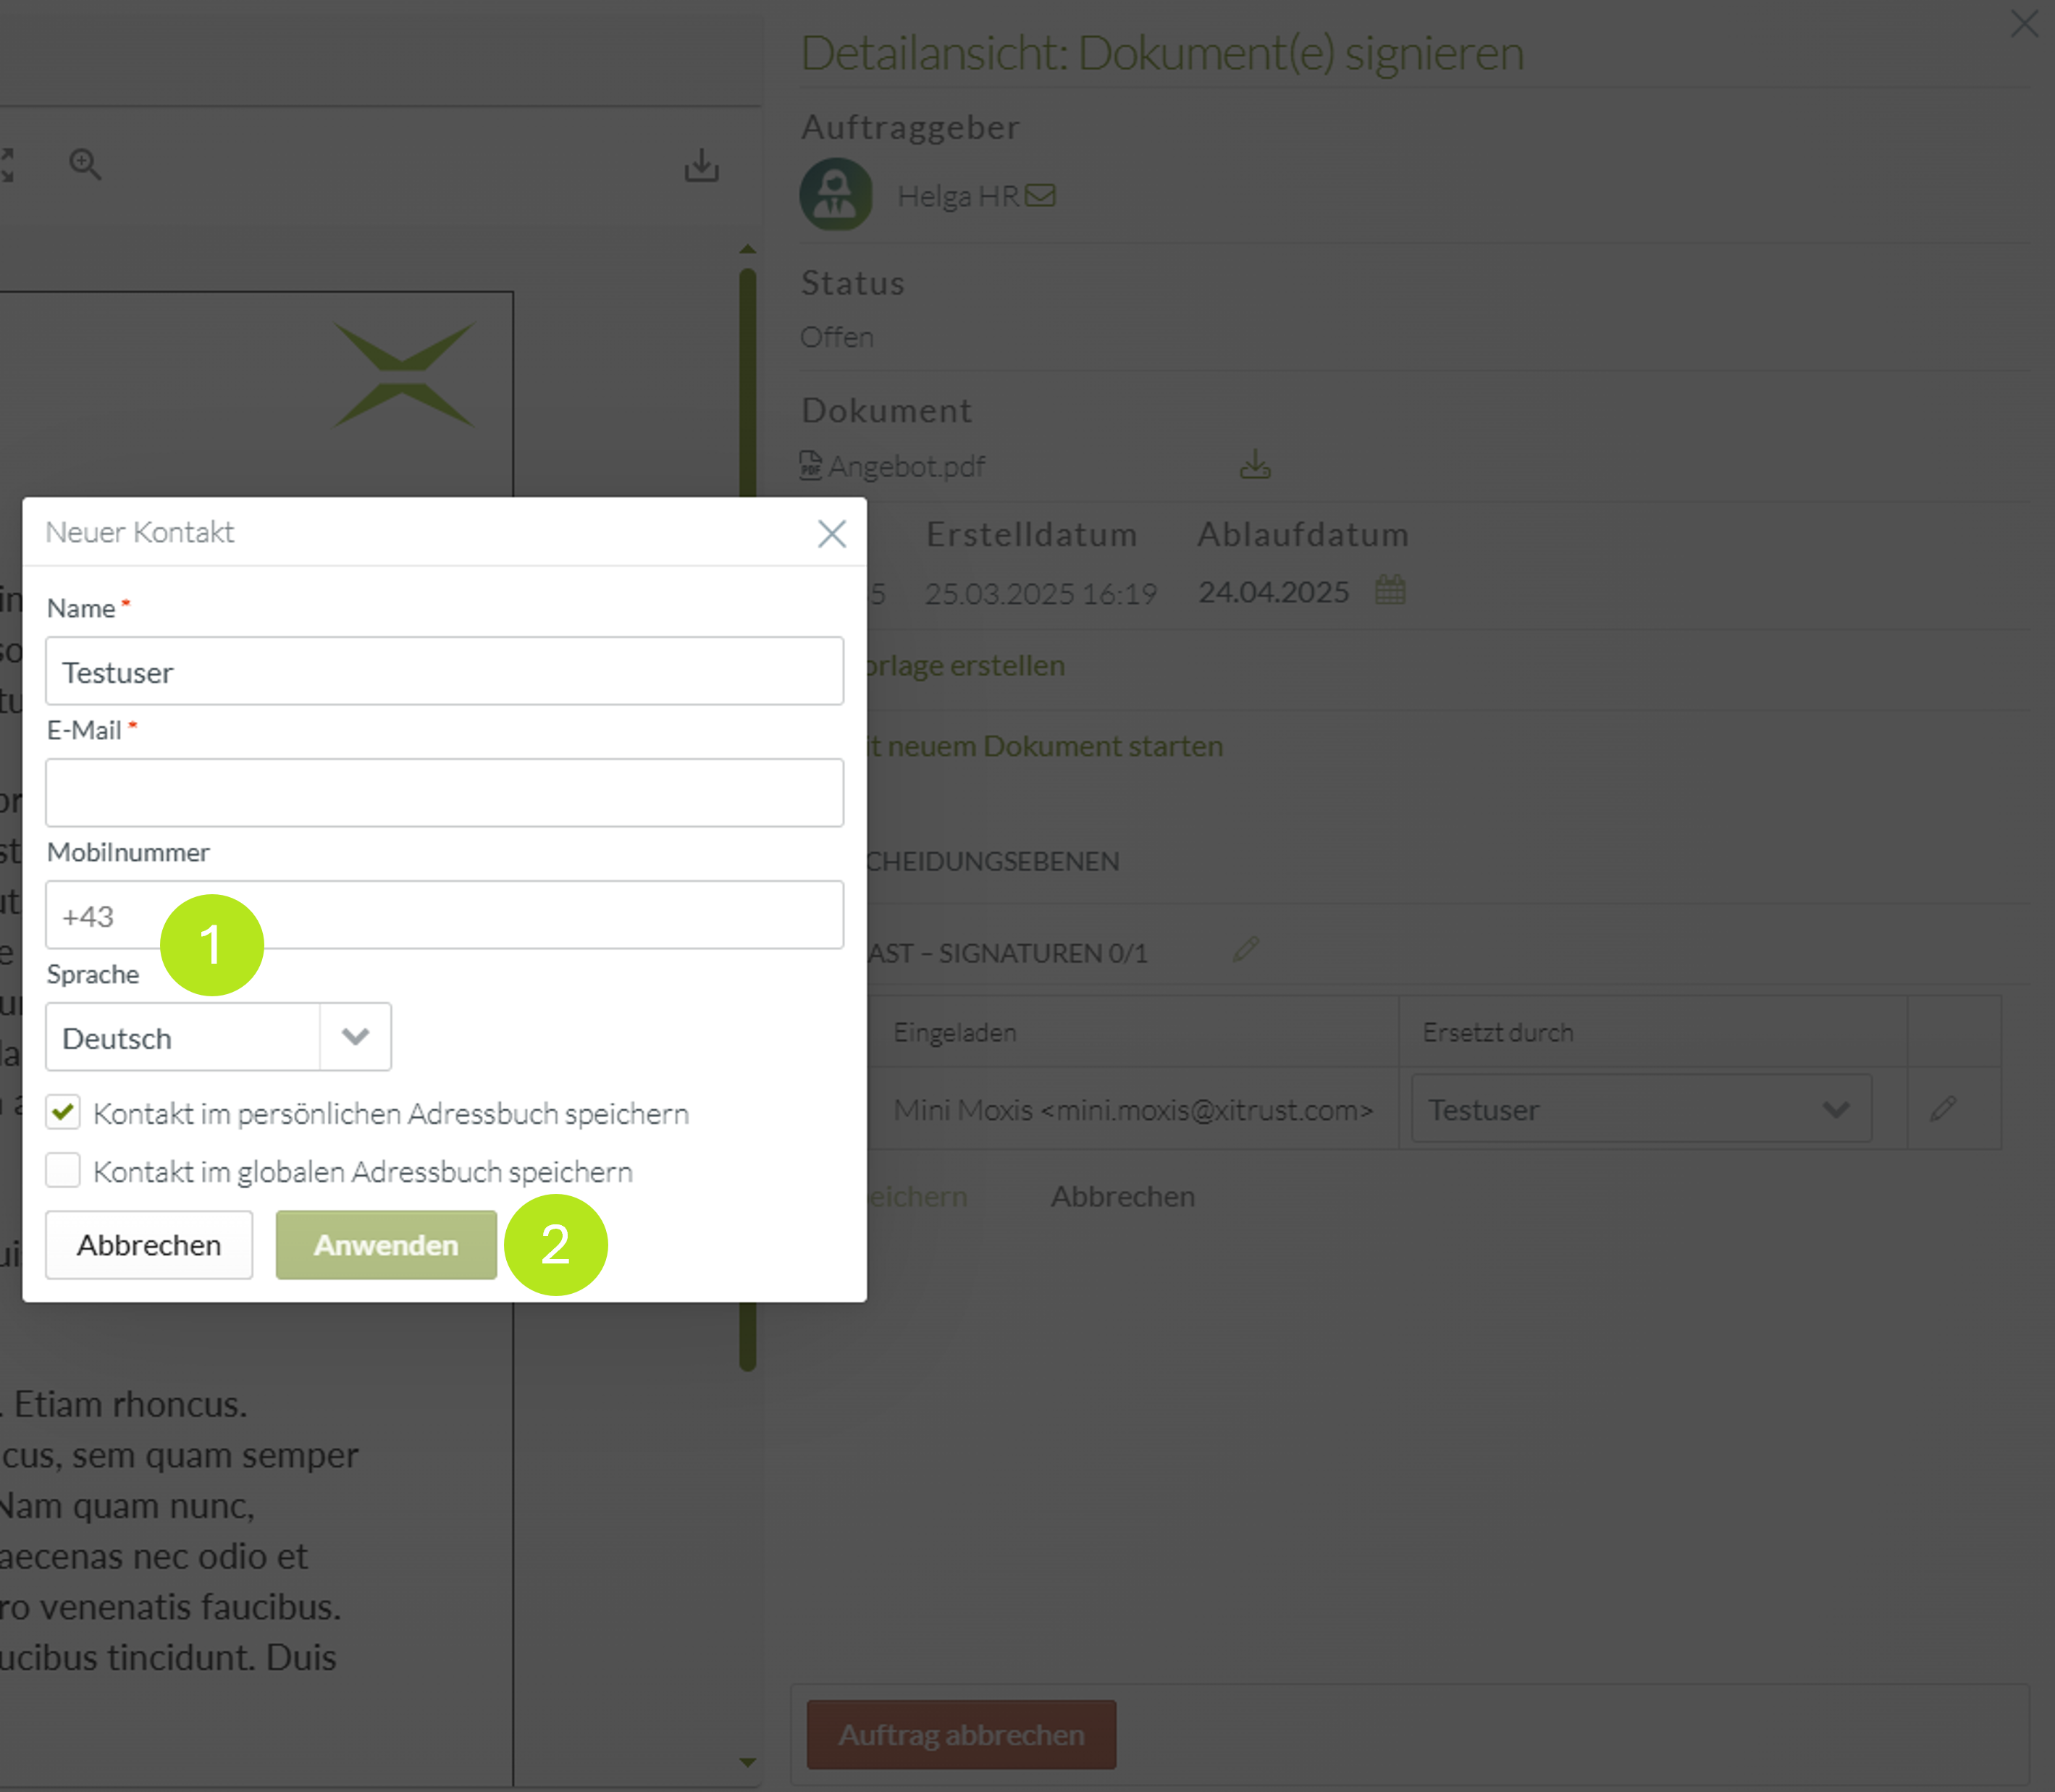Click the red Auftrag abbrechen button
This screenshot has width=2055, height=1792.
(x=961, y=1734)
